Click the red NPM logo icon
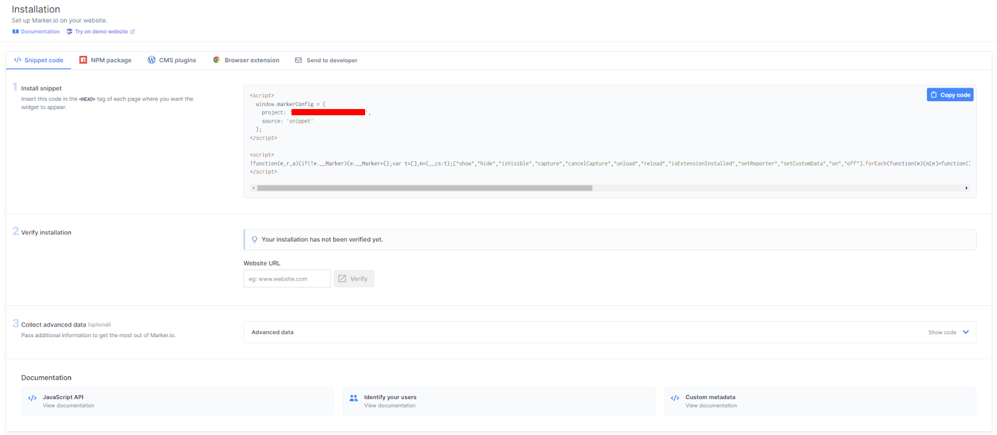Screen dimensions: 997x435 [x=83, y=60]
